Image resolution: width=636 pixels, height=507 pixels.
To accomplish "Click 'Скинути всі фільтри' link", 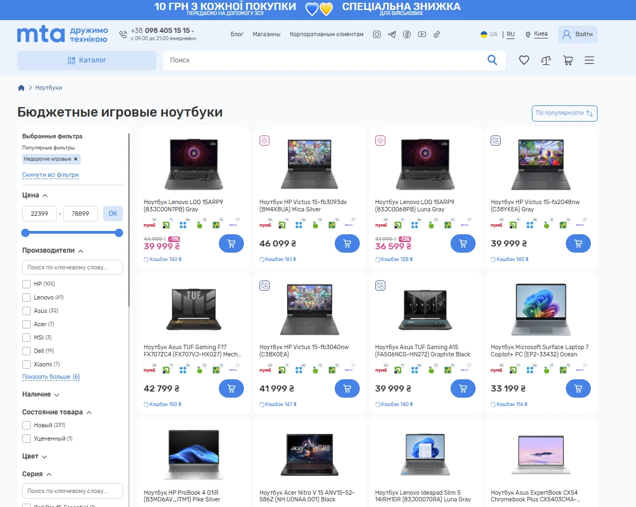I will pos(50,175).
